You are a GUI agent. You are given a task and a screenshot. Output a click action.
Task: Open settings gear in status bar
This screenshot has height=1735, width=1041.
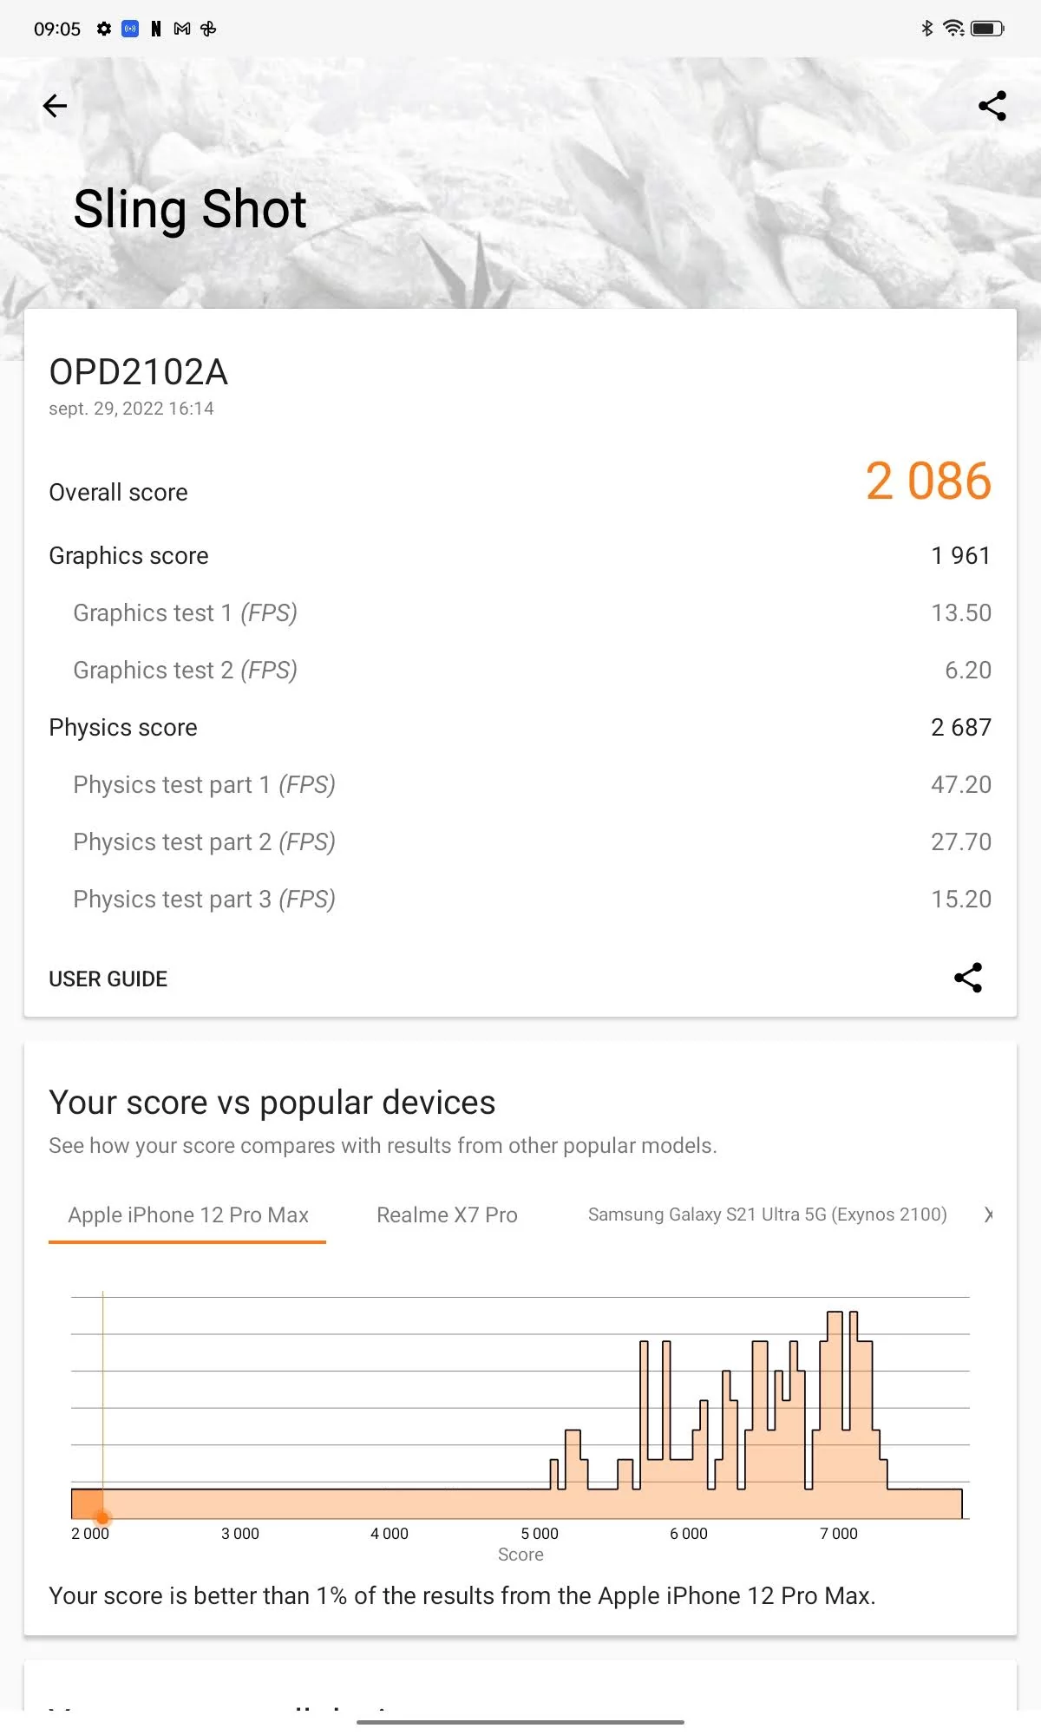[x=104, y=29]
